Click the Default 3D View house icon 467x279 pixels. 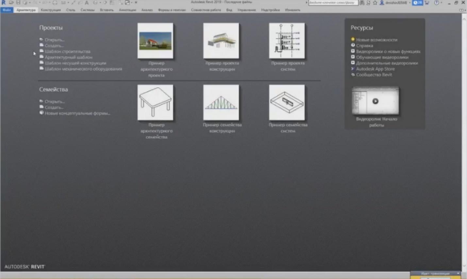95,3
